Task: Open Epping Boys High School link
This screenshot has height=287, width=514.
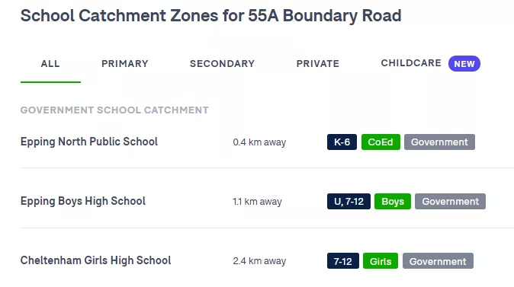Action: 83,201
